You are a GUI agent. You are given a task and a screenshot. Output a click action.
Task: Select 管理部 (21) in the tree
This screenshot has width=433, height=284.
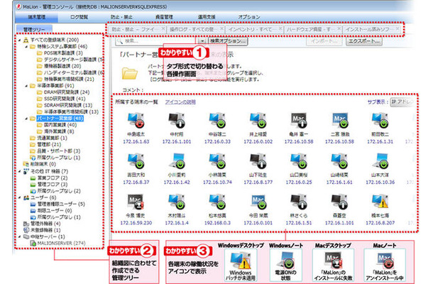pos(49,145)
